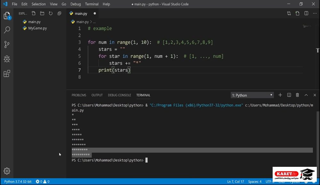Split the terminal pane

pyautogui.click(x=289, y=95)
